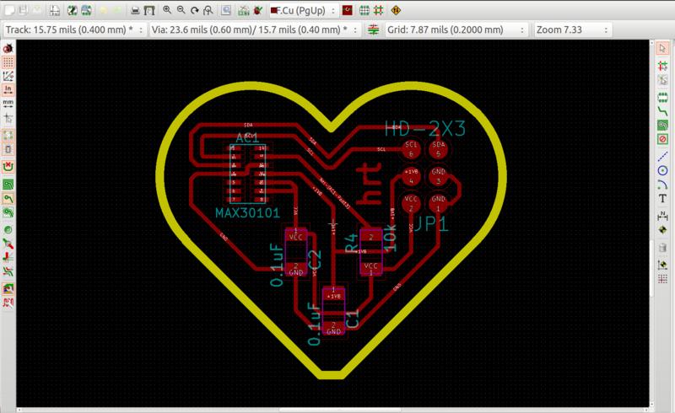Toggle vias sketch mode
Screen dimensions: 675x413
click(8, 244)
